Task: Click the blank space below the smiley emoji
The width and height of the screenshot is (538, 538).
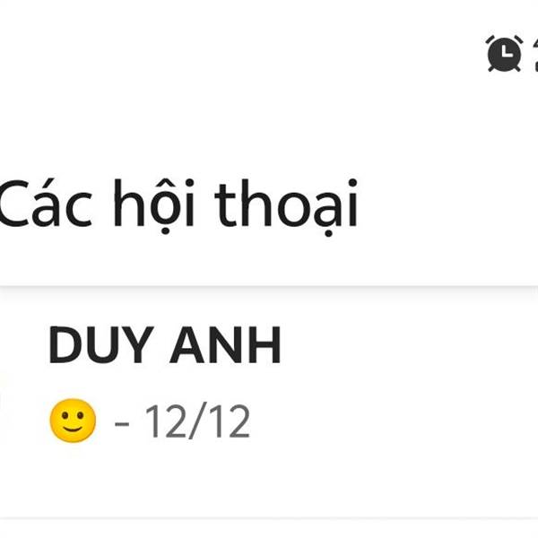Action: point(73,481)
